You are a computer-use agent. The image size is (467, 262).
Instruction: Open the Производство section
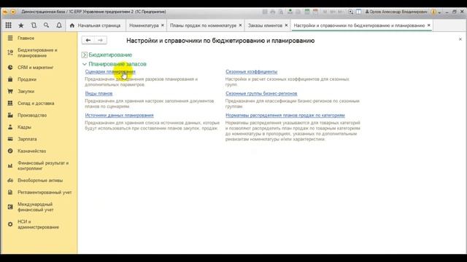tap(32, 115)
